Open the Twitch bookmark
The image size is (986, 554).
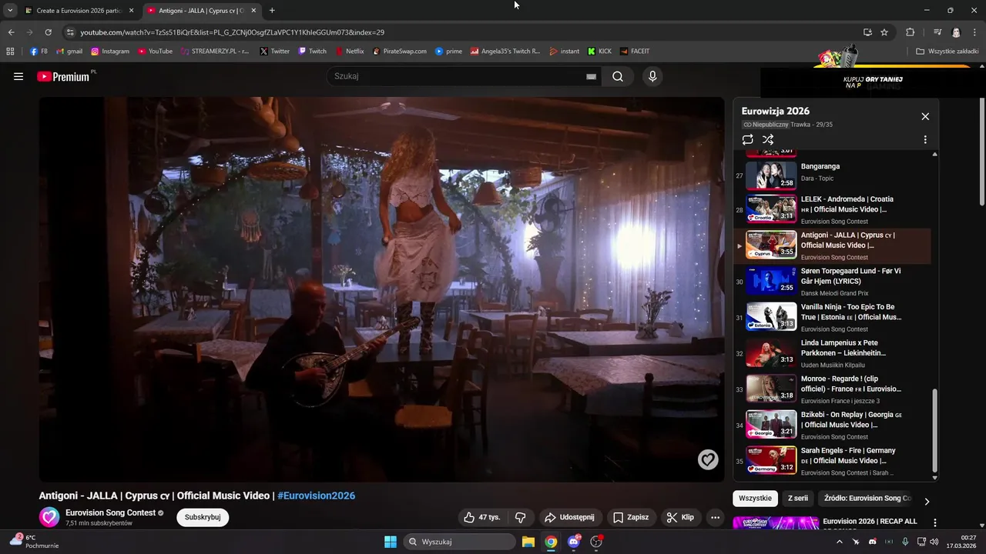(313, 52)
